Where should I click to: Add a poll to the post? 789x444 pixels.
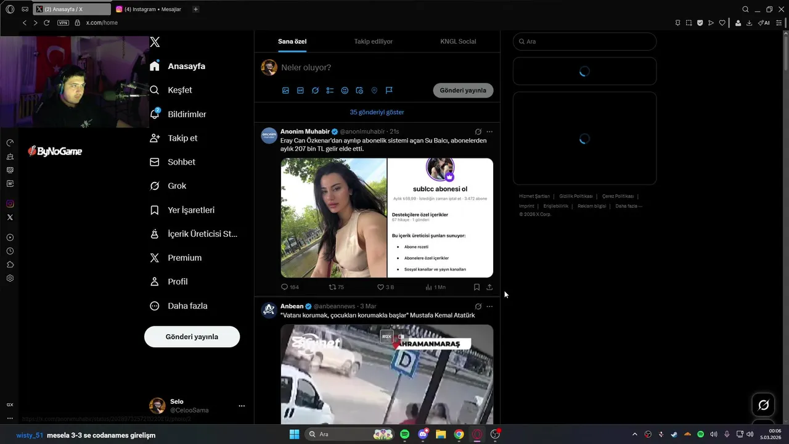click(x=330, y=91)
